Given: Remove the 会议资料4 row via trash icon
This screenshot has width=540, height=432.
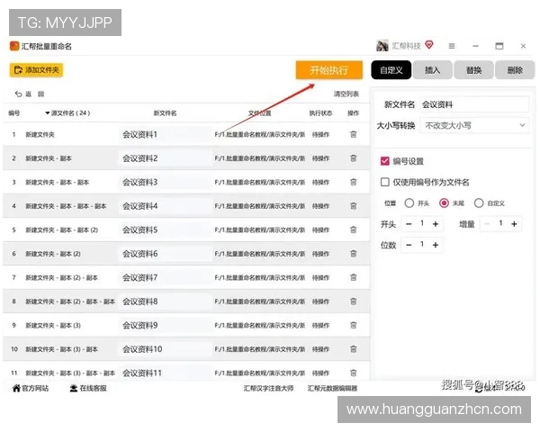Looking at the screenshot, I should click(354, 206).
